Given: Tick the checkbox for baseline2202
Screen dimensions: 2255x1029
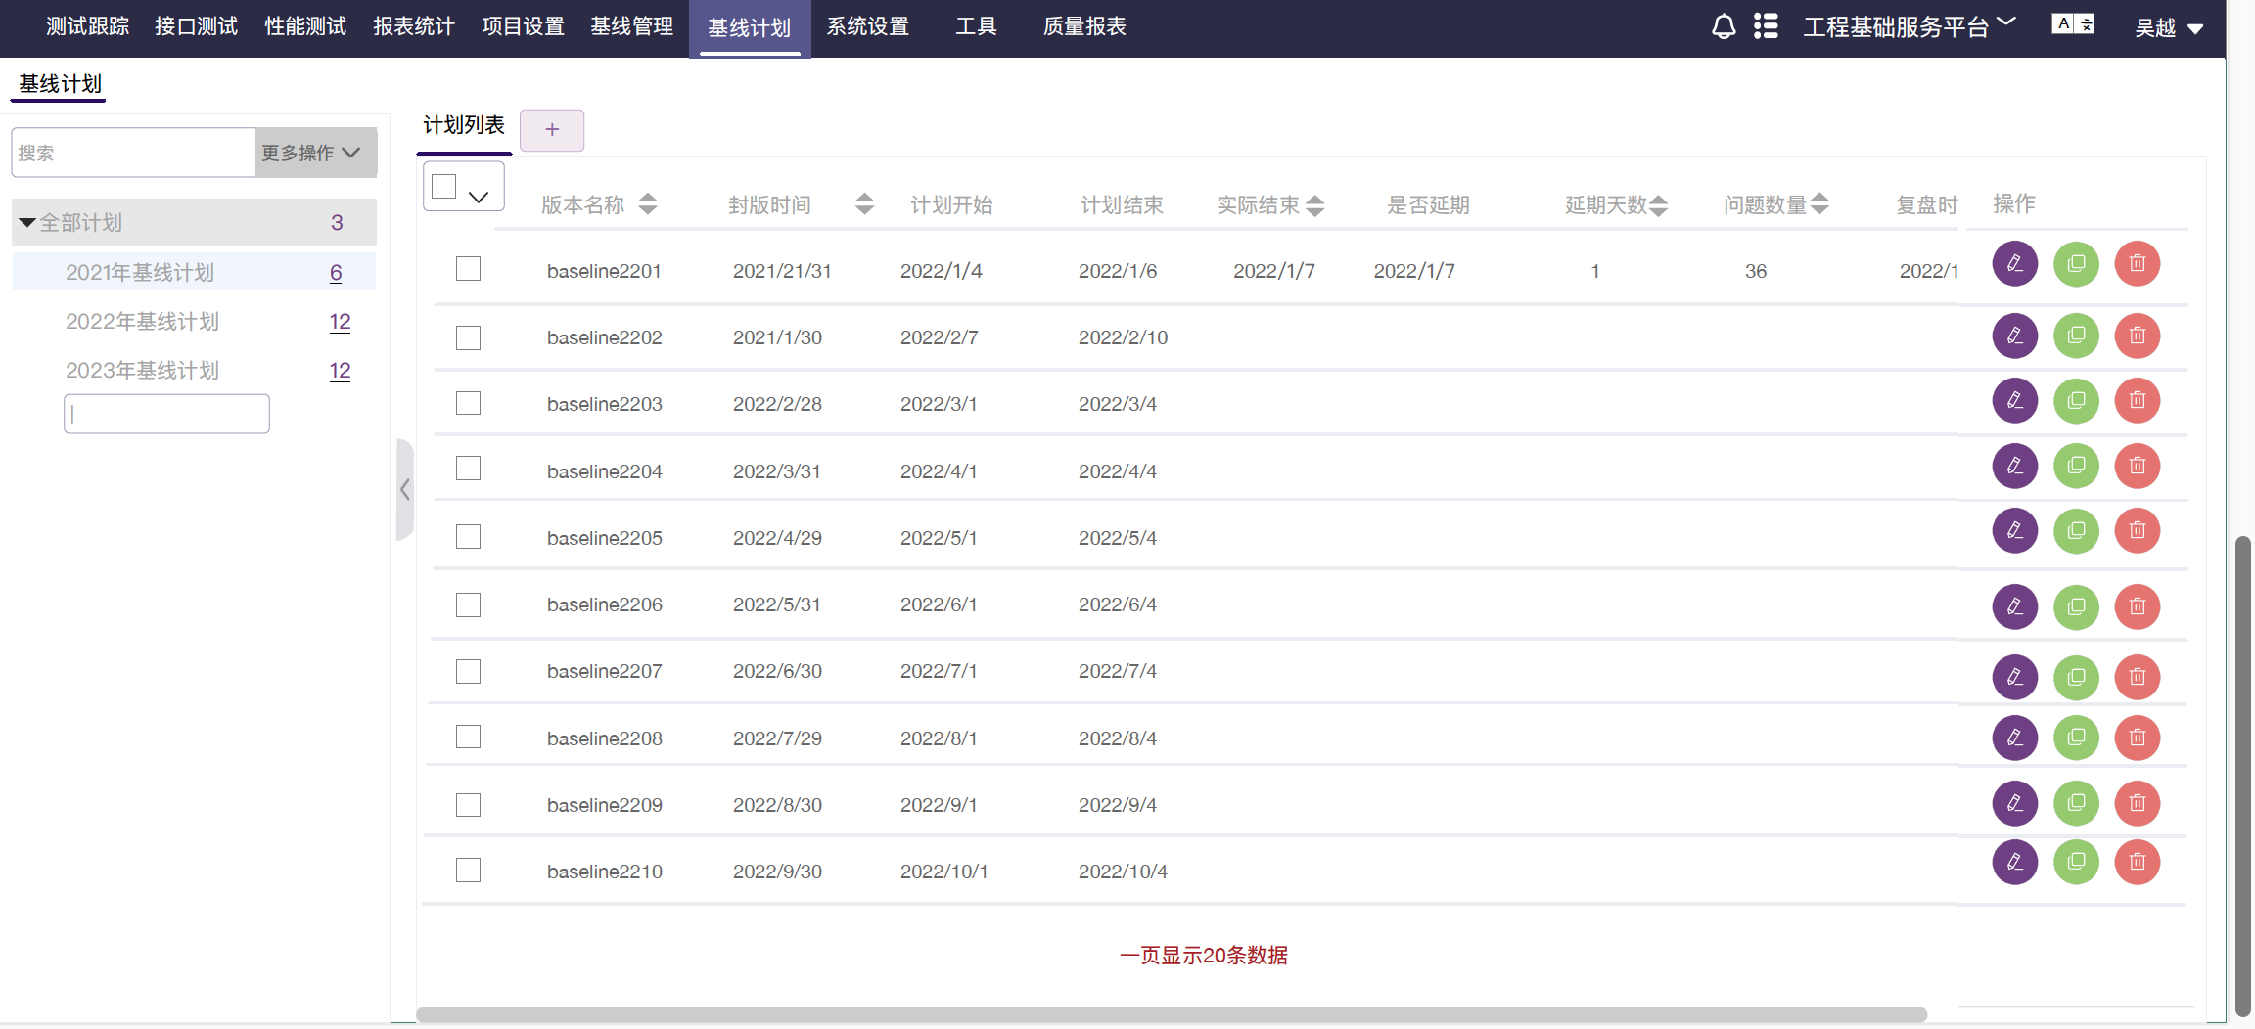Looking at the screenshot, I should click(x=468, y=337).
